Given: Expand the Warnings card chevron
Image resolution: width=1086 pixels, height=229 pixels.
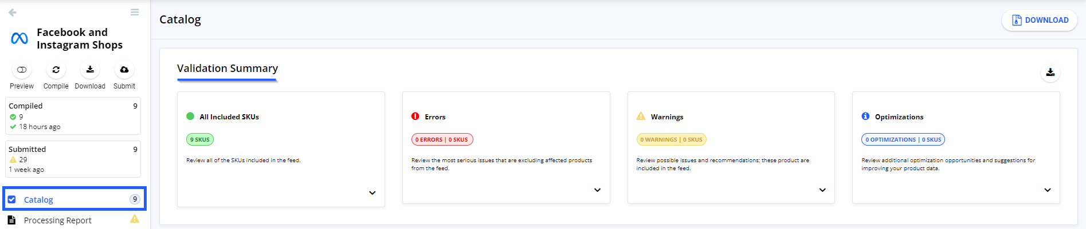Looking at the screenshot, I should click(x=822, y=190).
